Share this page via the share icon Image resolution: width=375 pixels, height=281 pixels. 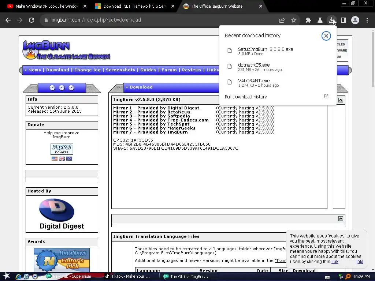tap(282, 20)
